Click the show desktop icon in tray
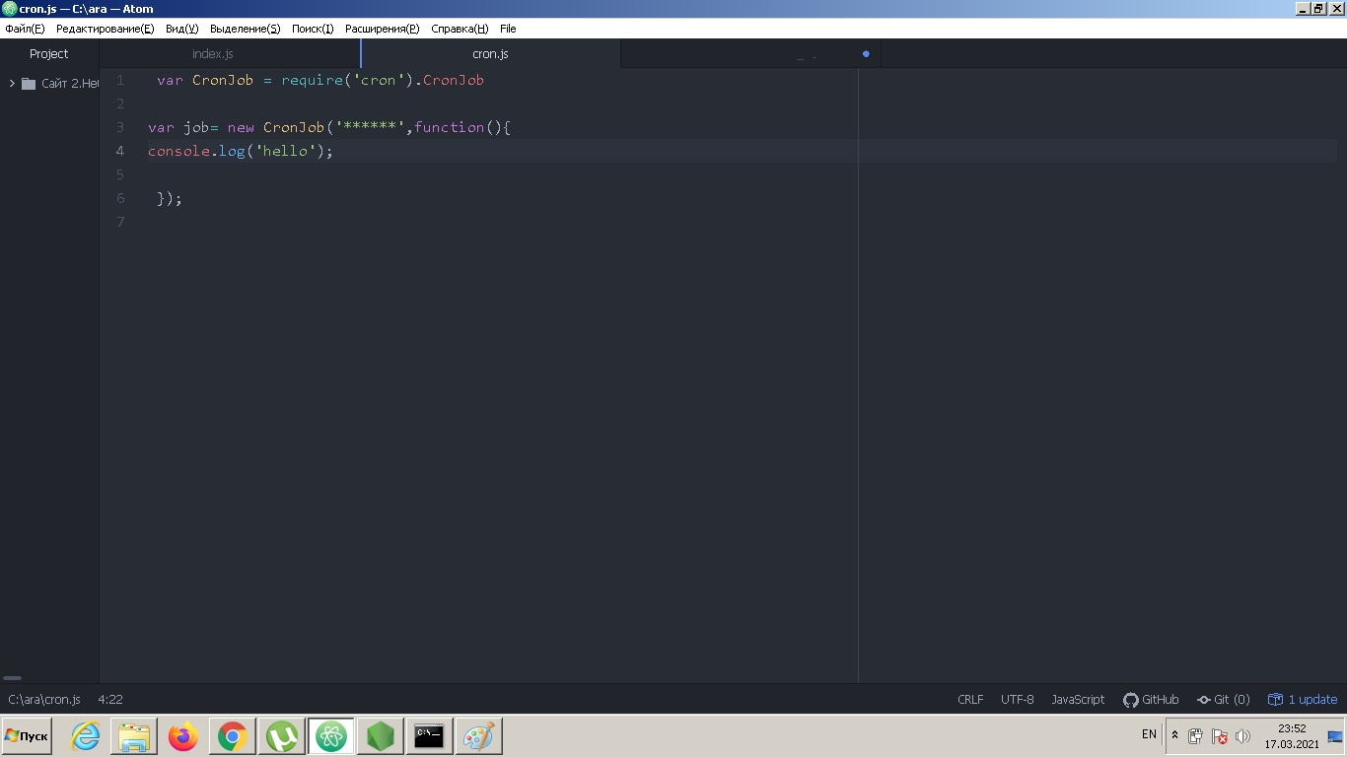Image resolution: width=1347 pixels, height=757 pixels. click(x=1336, y=736)
